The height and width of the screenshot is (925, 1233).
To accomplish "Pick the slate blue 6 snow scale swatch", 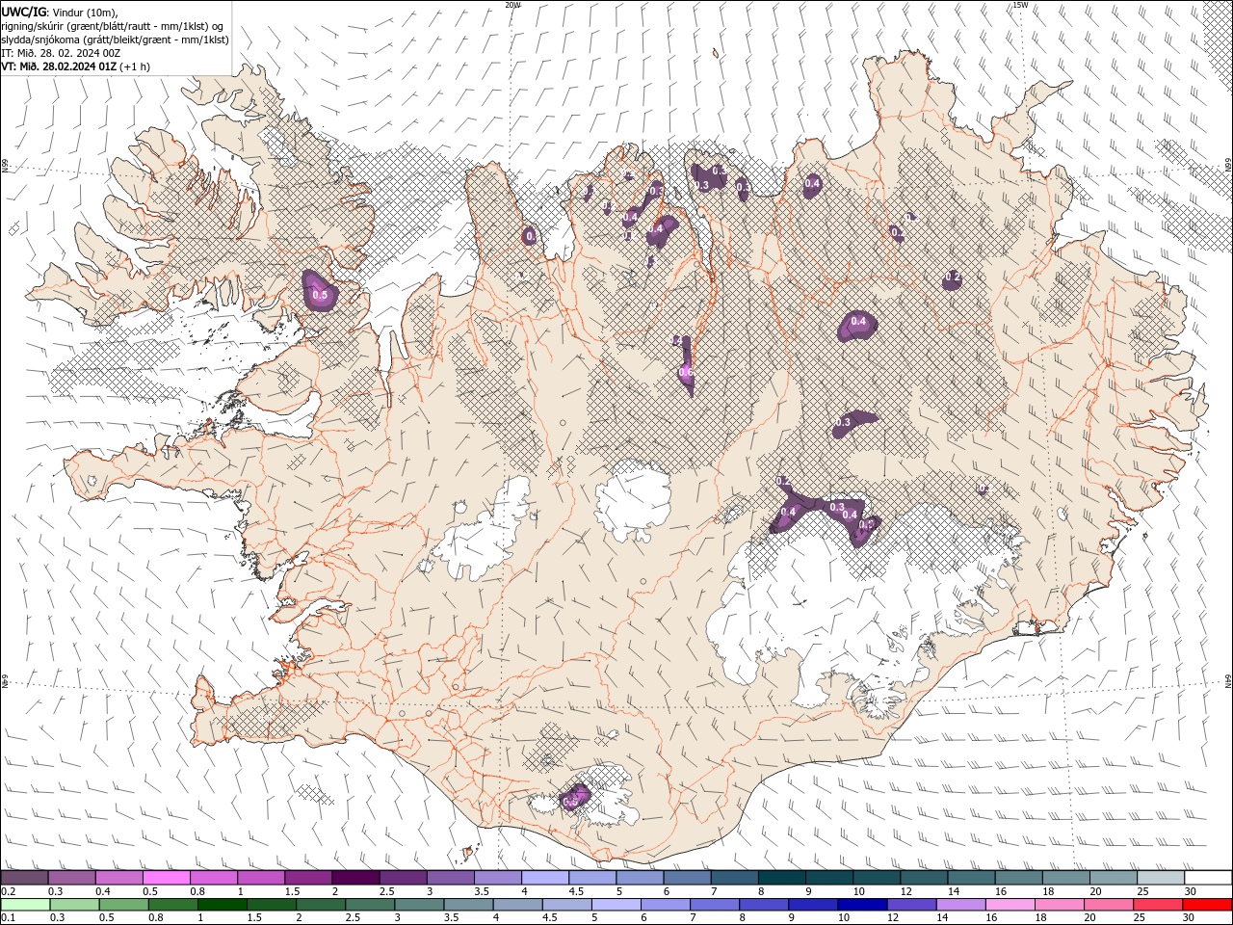I will pyautogui.click(x=686, y=878).
